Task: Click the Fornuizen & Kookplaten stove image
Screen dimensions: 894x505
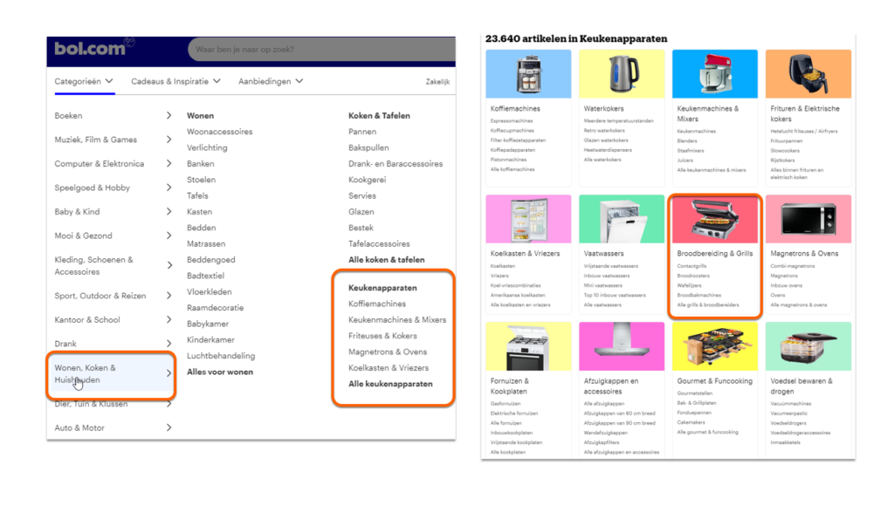Action: point(528,346)
